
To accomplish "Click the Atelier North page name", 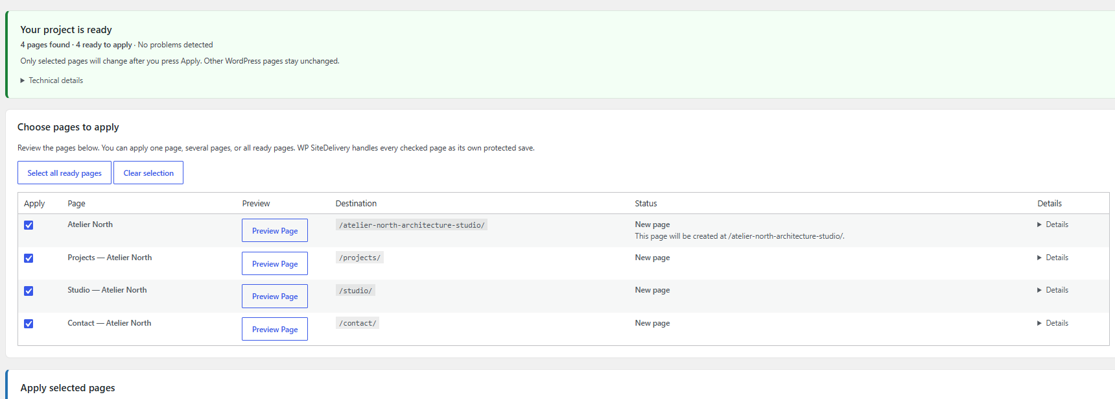I will tap(90, 224).
